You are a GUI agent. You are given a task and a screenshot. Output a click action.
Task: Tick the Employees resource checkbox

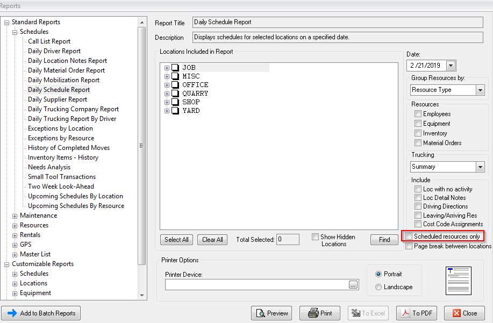click(418, 114)
